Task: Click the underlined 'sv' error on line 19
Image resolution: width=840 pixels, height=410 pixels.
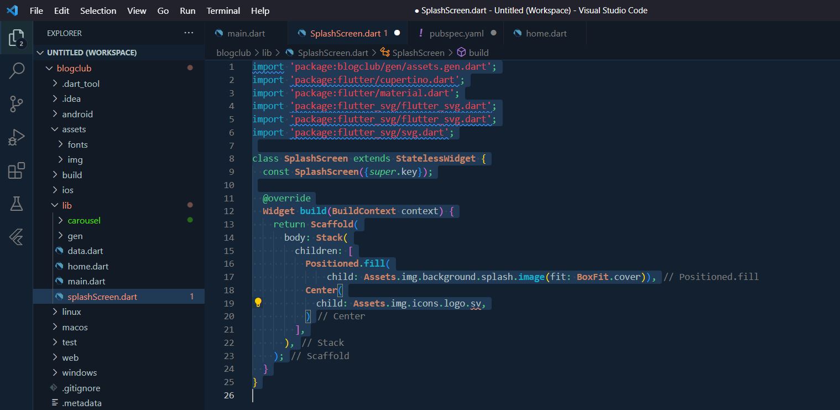Action: pos(476,303)
